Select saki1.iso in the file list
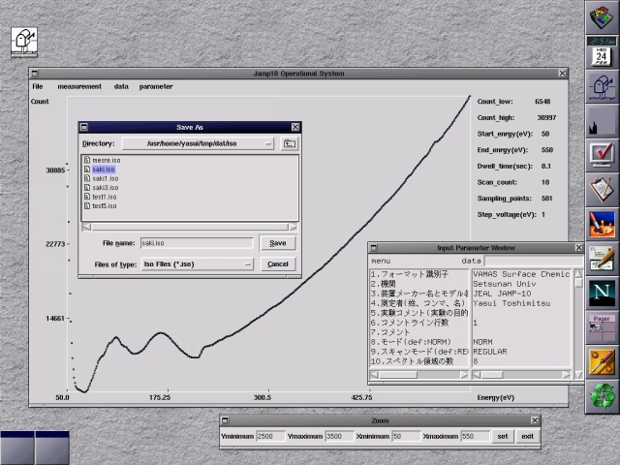Viewport: 620px width, 465px height. pos(106,179)
